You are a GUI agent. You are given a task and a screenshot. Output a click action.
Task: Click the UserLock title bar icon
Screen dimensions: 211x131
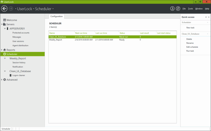(x=2, y=2)
